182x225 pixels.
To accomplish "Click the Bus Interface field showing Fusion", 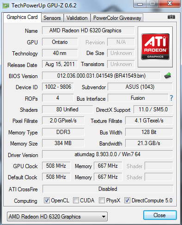I will (x=138, y=98).
